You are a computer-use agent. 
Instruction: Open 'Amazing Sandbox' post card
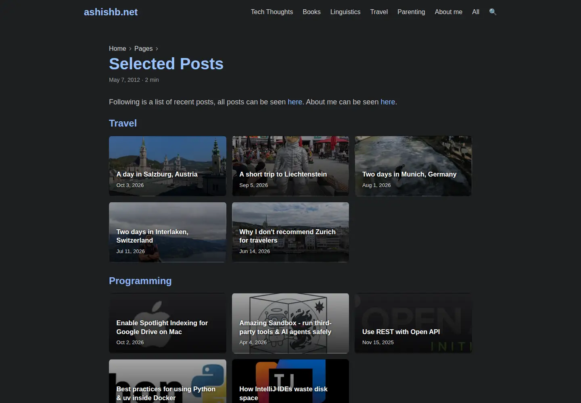pos(290,323)
